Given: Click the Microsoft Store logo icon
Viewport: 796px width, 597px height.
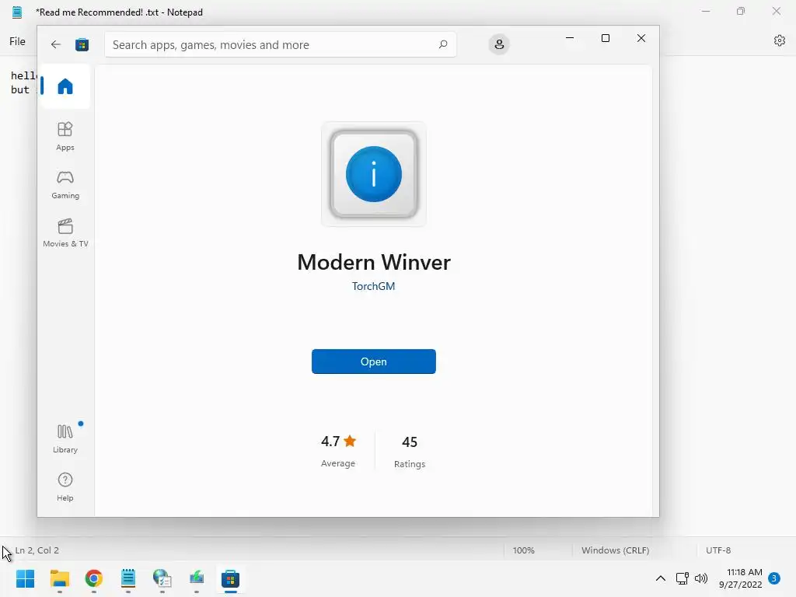Looking at the screenshot, I should 82,44.
